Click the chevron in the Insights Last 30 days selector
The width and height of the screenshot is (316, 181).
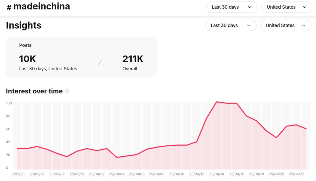(249, 26)
